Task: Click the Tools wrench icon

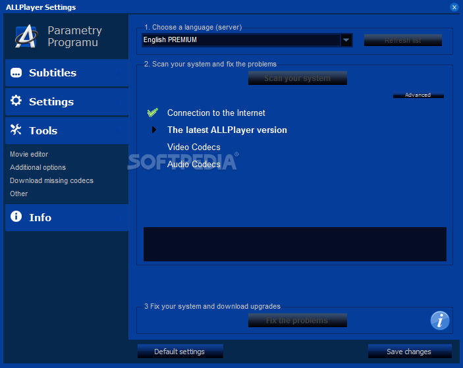Action: (16, 130)
